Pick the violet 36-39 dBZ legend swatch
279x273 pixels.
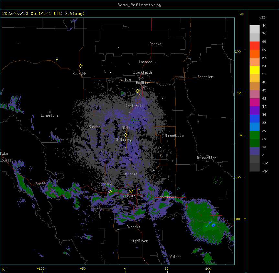(x=254, y=110)
